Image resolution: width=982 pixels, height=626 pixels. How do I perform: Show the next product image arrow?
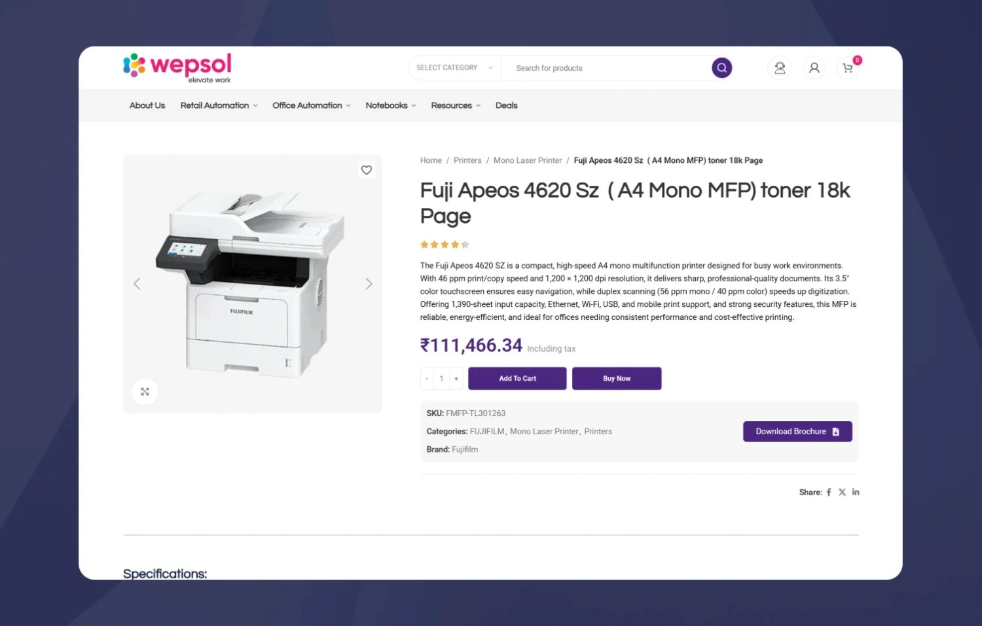(369, 284)
